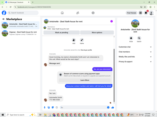Select the Messenger Facebook browser tab

[x=17, y=2]
